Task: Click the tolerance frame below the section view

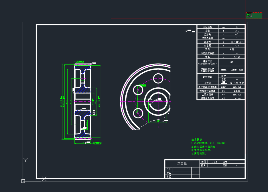Action: coord(97,143)
